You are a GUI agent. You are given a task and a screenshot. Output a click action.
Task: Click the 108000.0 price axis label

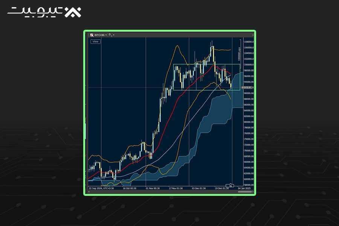click(x=249, y=42)
